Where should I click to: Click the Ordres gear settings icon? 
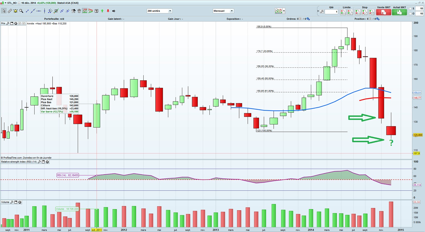pyautogui.click(x=308, y=19)
